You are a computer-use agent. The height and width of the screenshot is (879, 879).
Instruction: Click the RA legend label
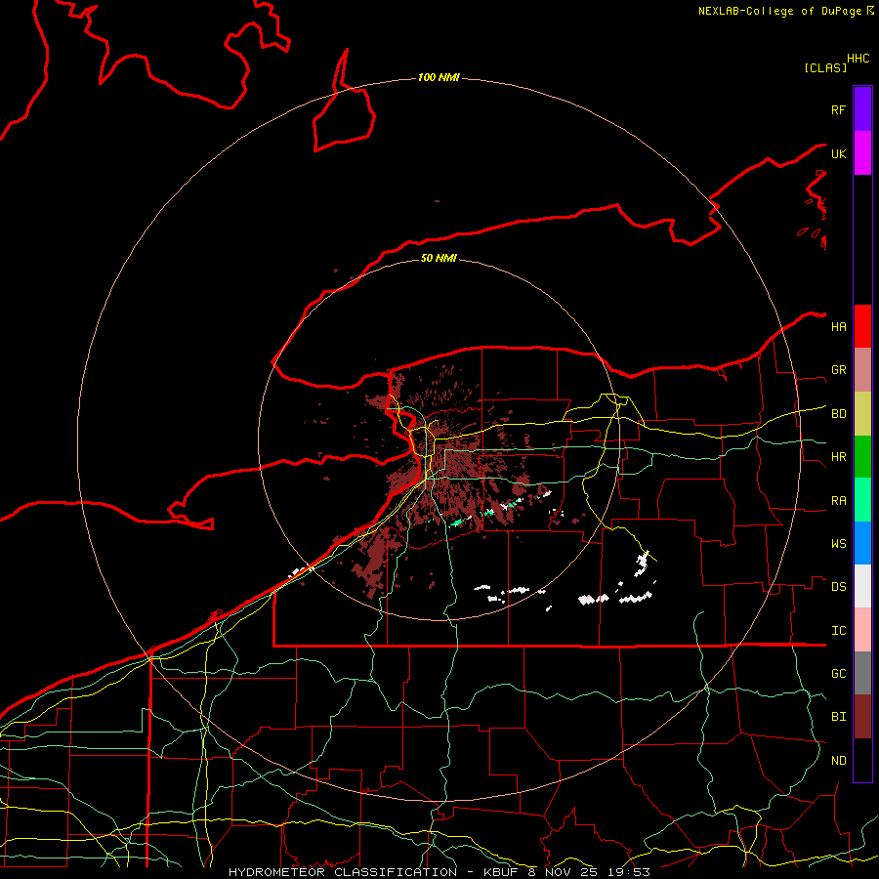point(838,501)
